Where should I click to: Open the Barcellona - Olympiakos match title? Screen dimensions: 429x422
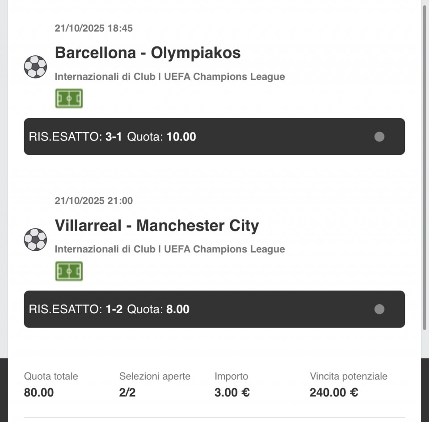(147, 53)
